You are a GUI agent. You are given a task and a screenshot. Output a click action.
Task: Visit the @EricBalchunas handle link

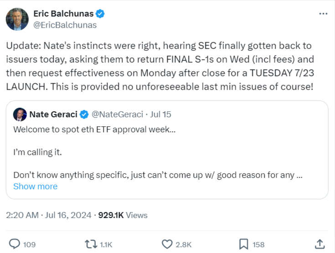click(x=65, y=25)
